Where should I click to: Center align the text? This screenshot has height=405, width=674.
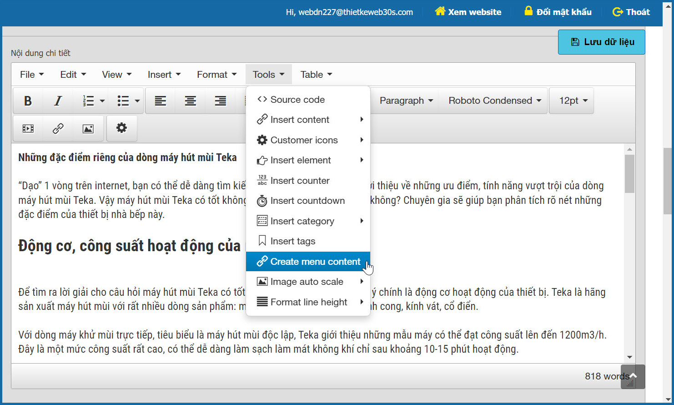pyautogui.click(x=190, y=101)
